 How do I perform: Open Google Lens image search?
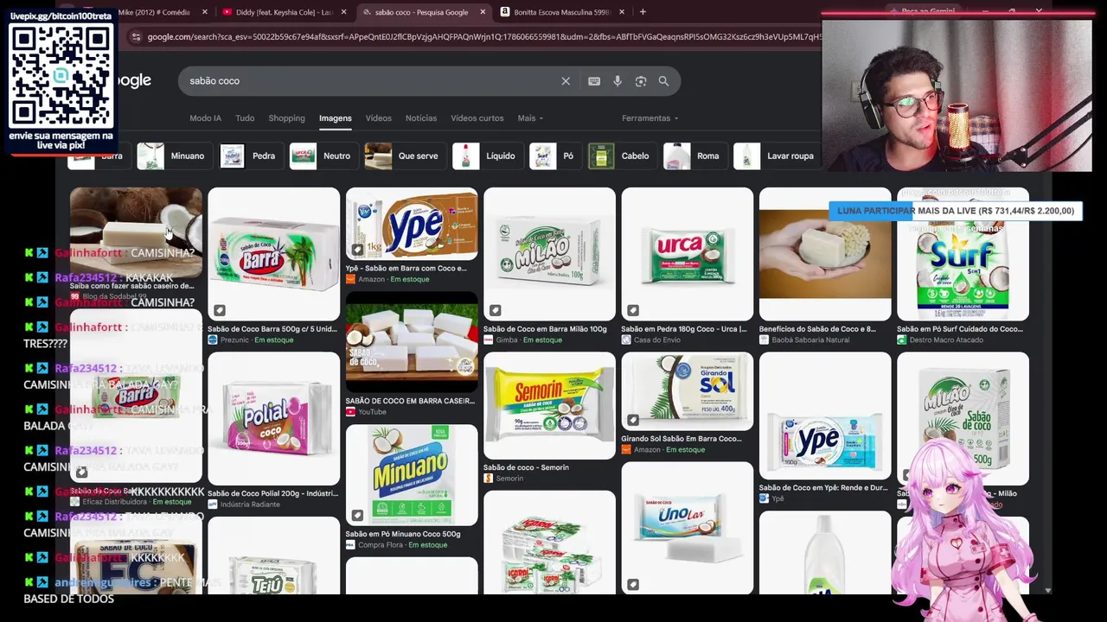coord(641,81)
